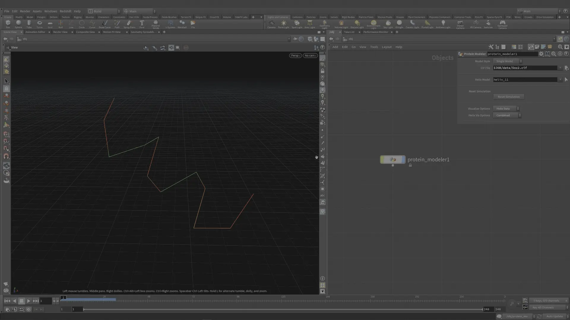
Task: Click the Helix Model text field
Action: (x=525, y=79)
